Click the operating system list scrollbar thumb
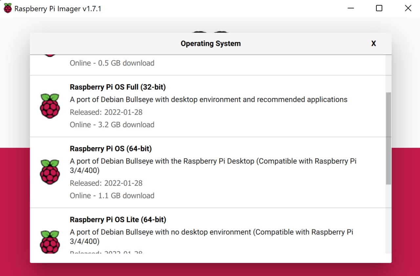This screenshot has height=276, width=420. click(x=388, y=138)
